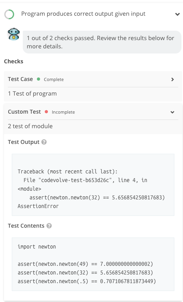Click the Checks section heading

tap(14, 61)
